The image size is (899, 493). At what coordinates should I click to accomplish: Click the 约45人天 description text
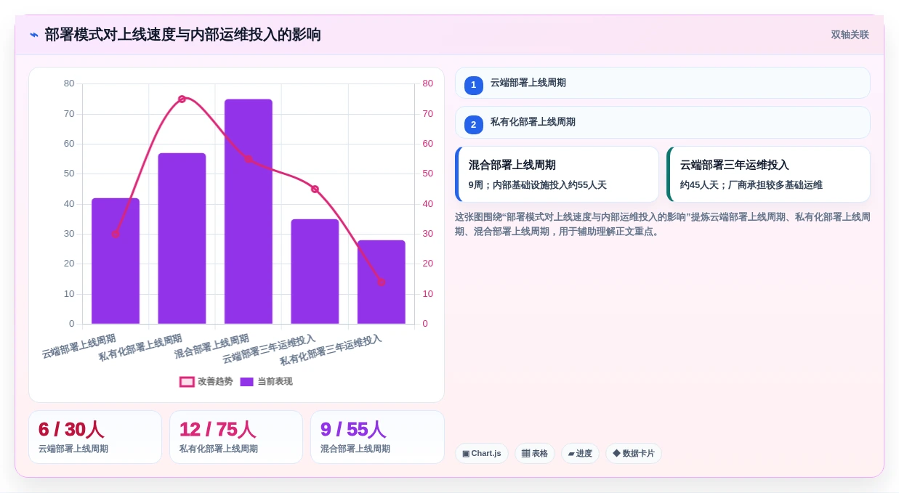(x=751, y=185)
